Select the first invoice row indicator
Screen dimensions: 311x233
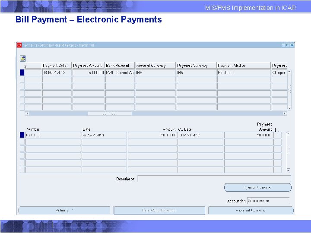(x=22, y=135)
